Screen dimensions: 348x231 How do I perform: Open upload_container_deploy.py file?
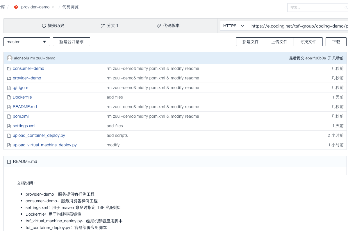click(39, 135)
